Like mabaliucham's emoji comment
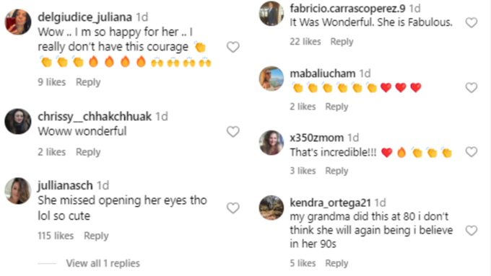491x276 pixels. pos(472,87)
